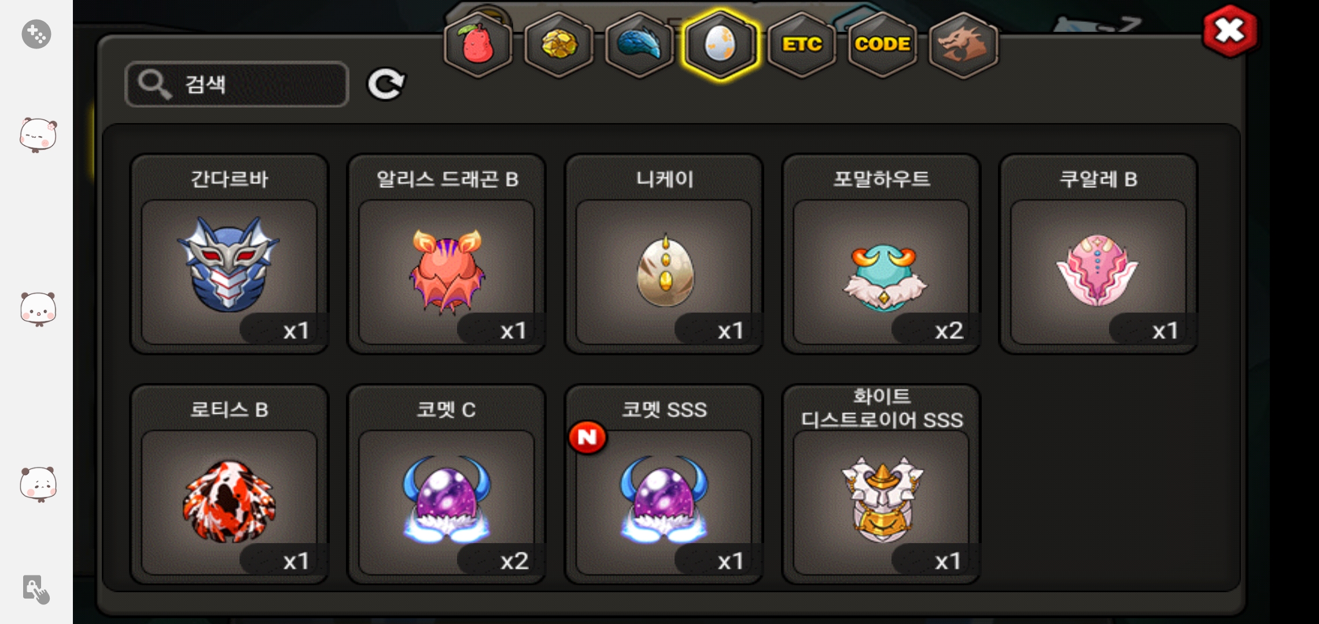Open the brown dragon head tab
Viewport: 1319px width, 624px height.
[x=963, y=44]
